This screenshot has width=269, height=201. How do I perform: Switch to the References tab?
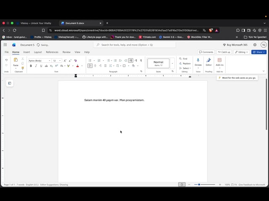(x=52, y=52)
